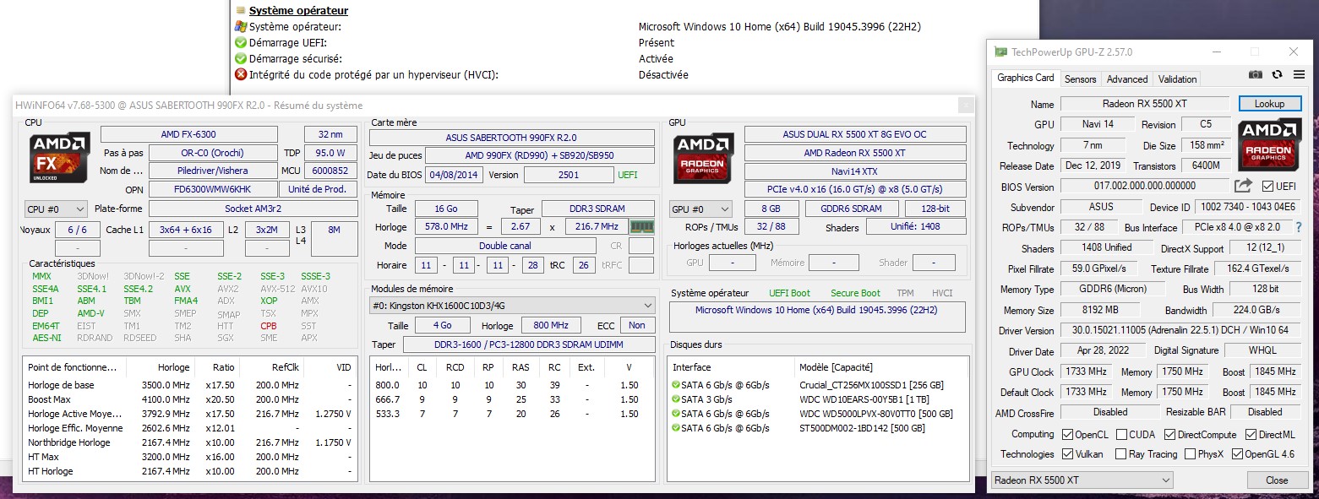Viewport: 1319px width, 499px height.
Task: Toggle the OpenGL 4.6 checkbox
Action: point(1238,454)
